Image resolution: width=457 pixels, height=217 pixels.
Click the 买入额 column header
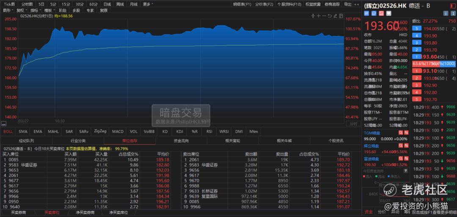point(70,154)
